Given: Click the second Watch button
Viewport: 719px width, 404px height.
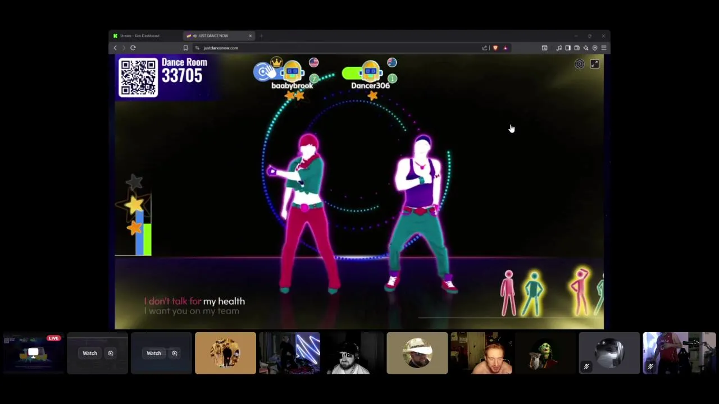Looking at the screenshot, I should click(154, 353).
